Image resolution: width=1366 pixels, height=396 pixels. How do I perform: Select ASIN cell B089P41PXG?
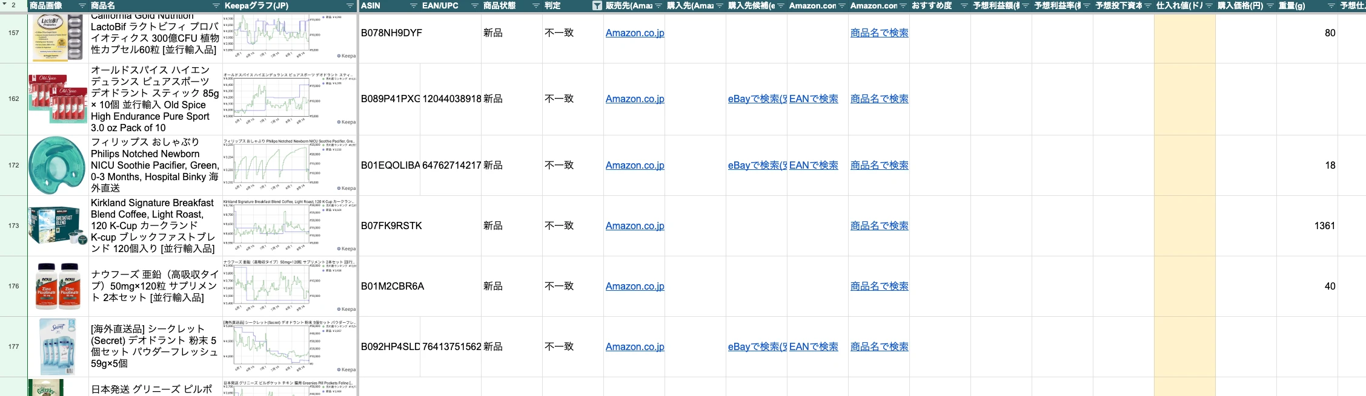[390, 99]
